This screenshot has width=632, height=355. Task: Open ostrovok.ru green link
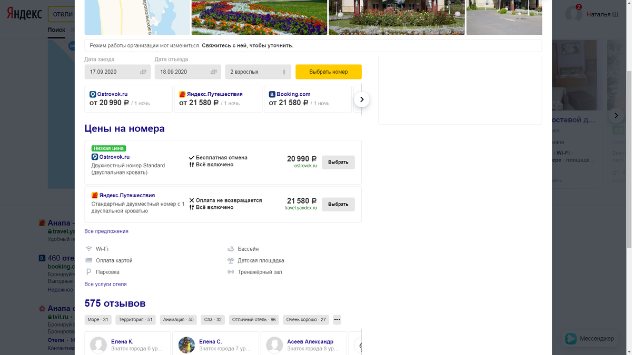pyautogui.click(x=305, y=166)
